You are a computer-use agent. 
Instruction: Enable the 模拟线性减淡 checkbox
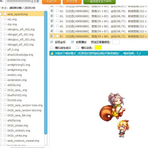click(52, 48)
